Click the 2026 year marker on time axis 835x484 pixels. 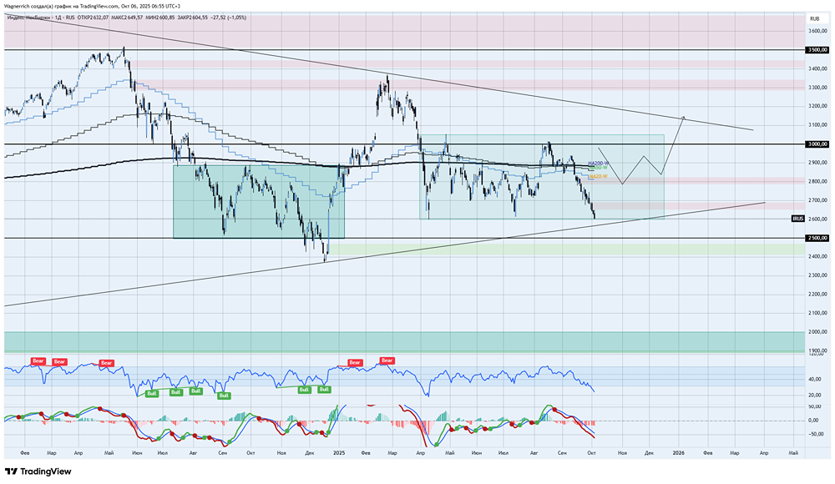point(678,453)
